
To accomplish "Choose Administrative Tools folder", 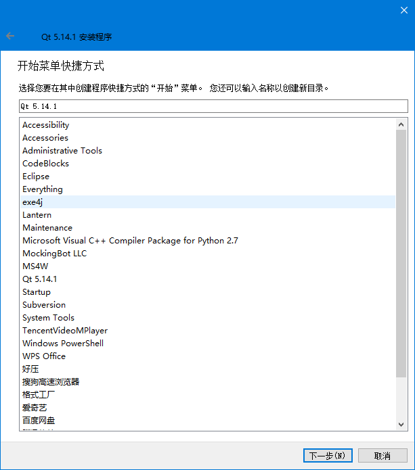I will pos(208,151).
